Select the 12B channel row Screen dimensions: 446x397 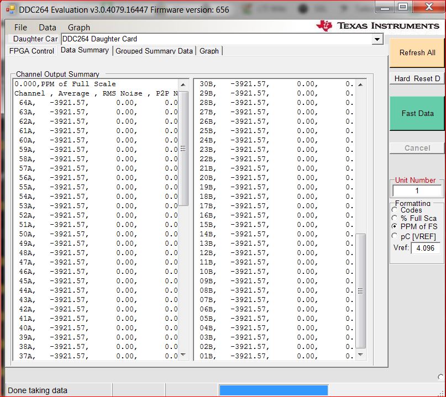(275, 253)
